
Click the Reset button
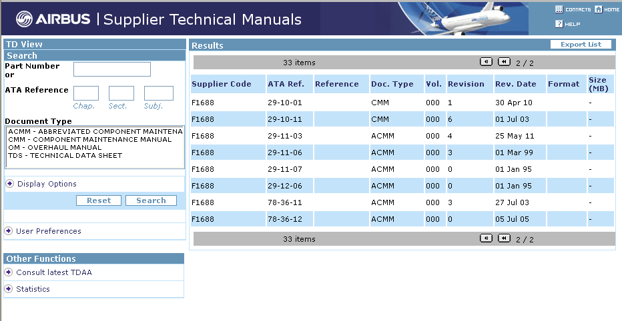tap(99, 200)
